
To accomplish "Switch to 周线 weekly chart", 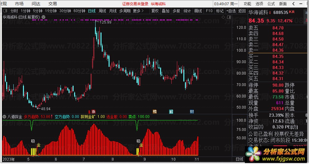I will pyautogui.click(x=102, y=11).
